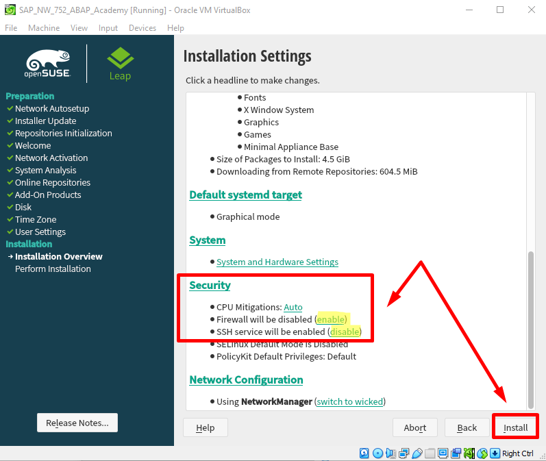Click the display status icon

pos(443,453)
